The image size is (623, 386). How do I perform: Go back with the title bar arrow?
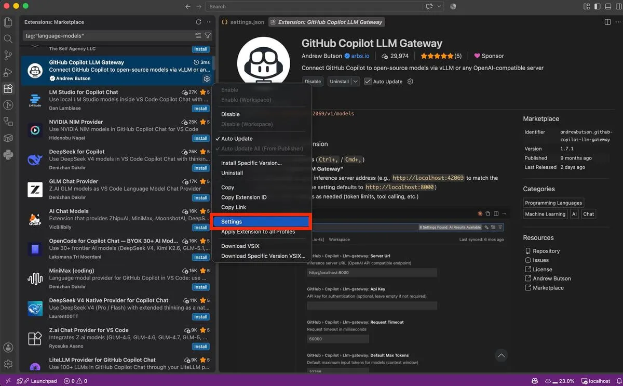tap(188, 7)
